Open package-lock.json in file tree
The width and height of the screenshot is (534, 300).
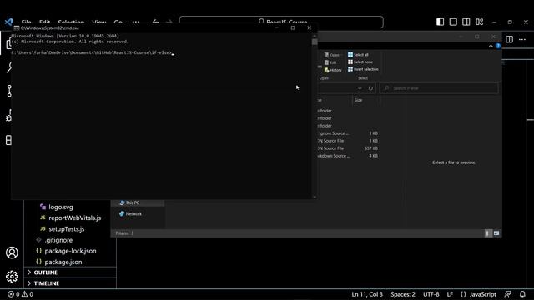pos(70,251)
